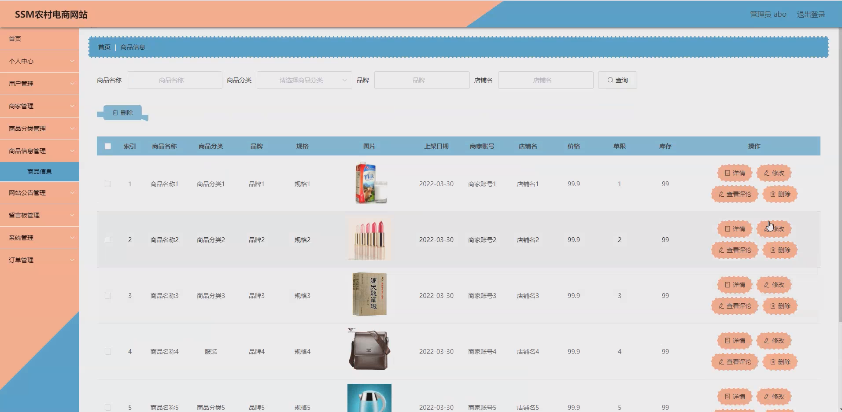Delete the 商品名称1 row
This screenshot has width=842, height=412.
pyautogui.click(x=780, y=194)
